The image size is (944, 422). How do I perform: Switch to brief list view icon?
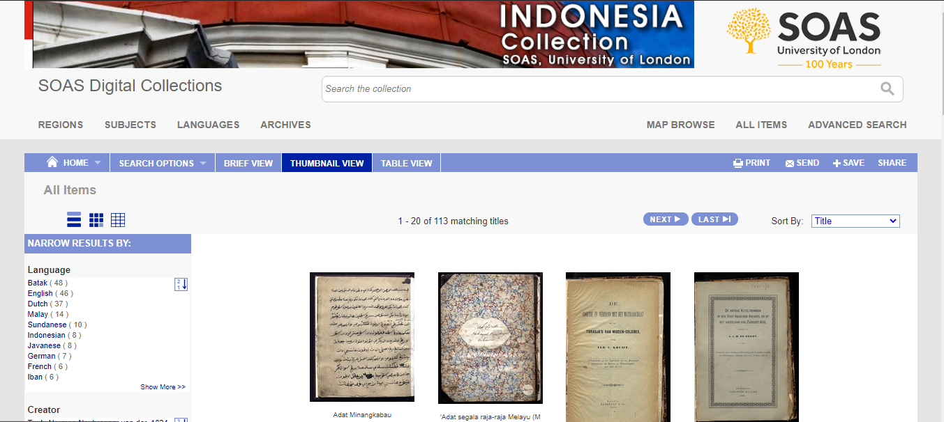pyautogui.click(x=74, y=220)
